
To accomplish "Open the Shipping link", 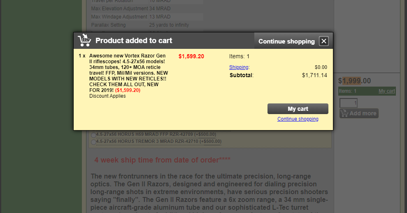I will click(239, 67).
